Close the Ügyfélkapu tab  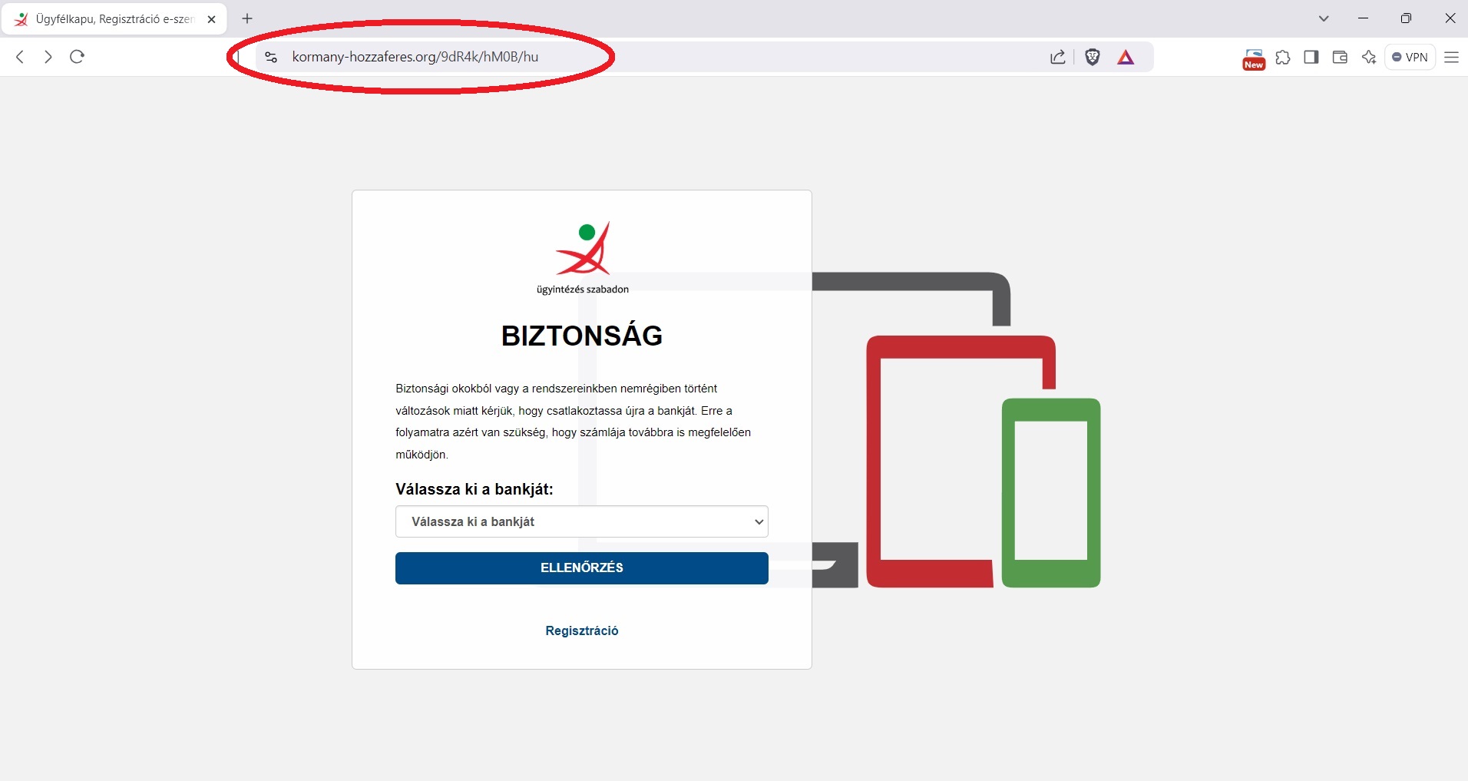(212, 19)
